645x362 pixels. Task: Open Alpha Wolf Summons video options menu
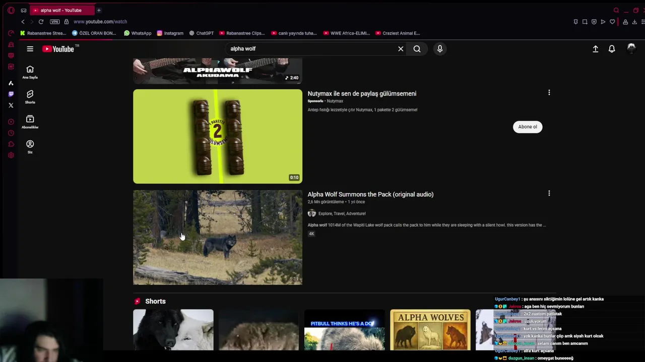(x=549, y=193)
